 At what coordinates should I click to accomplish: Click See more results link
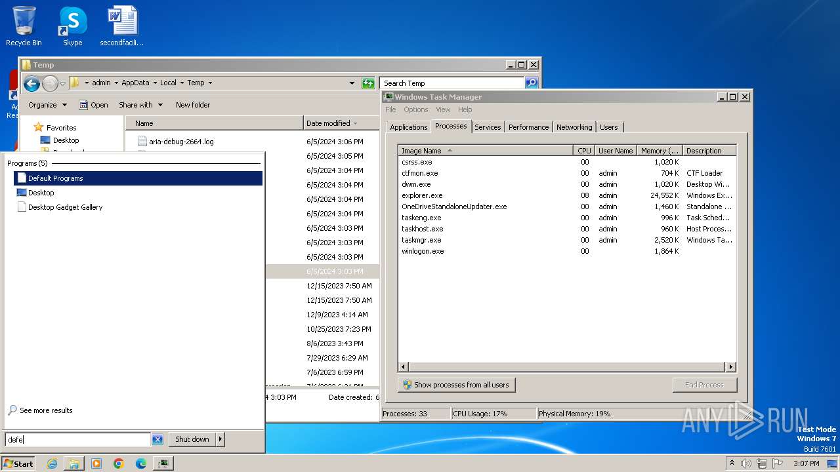(x=46, y=410)
